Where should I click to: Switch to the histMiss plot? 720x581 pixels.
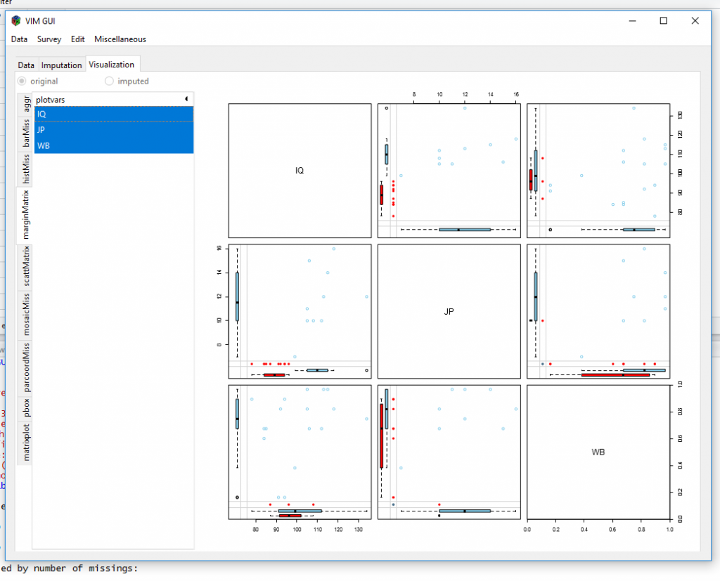25,169
